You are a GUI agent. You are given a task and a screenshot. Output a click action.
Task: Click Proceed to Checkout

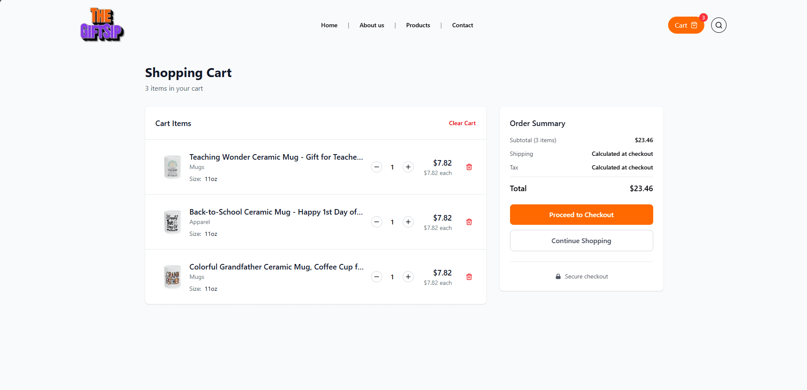point(581,215)
